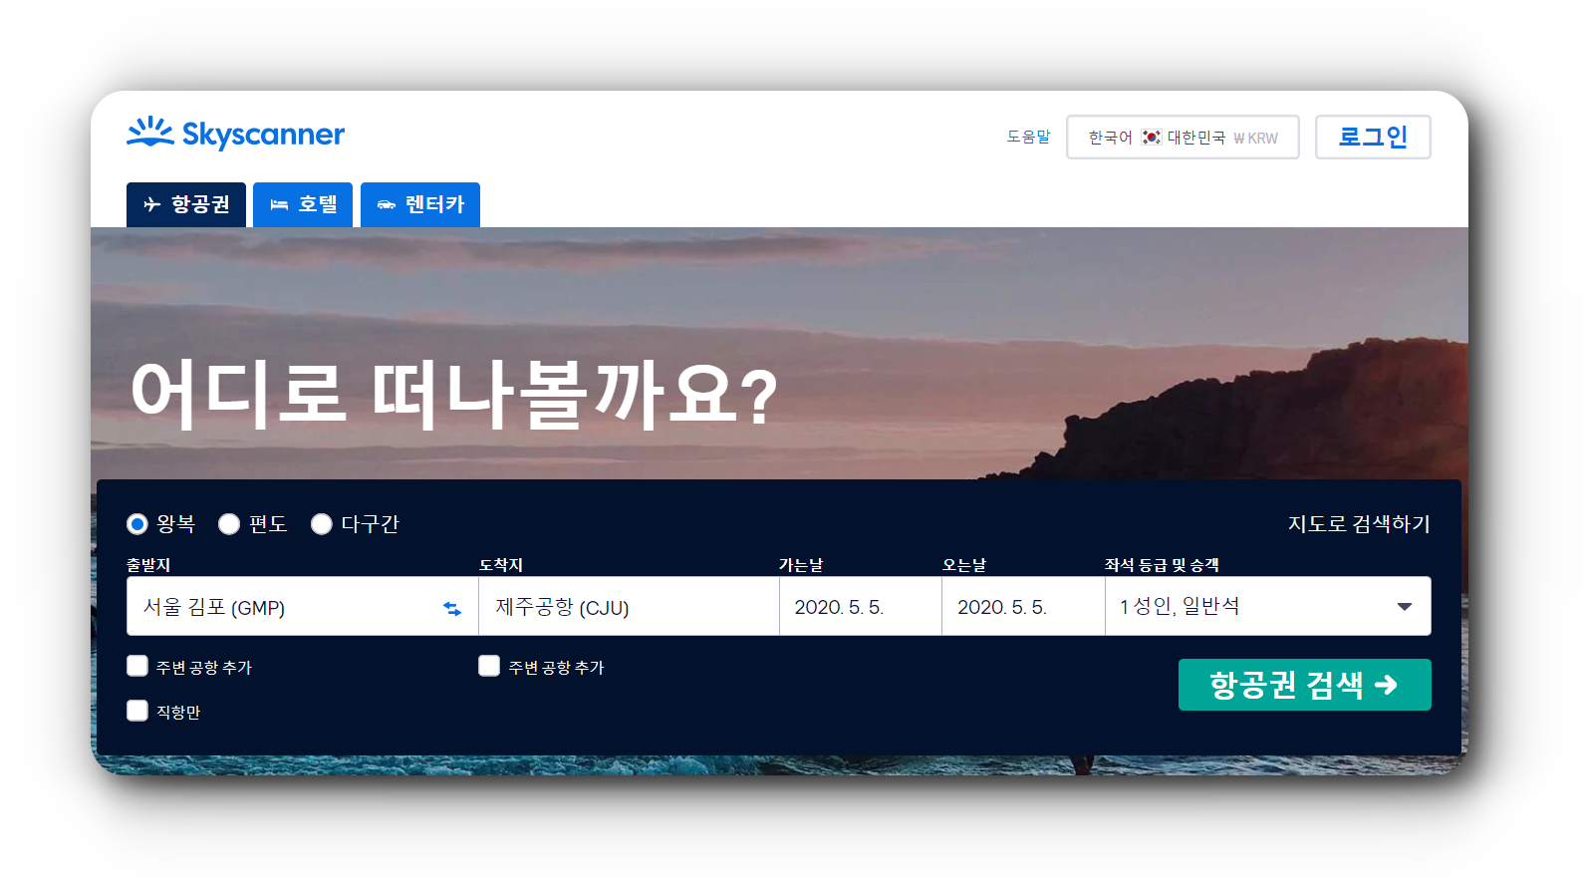Check 주변 공항 추가 under departure field
This screenshot has width=1583, height=890.
tap(137, 666)
